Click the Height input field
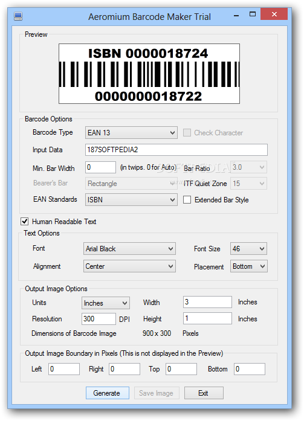The height and width of the screenshot is (421, 304). 207,318
